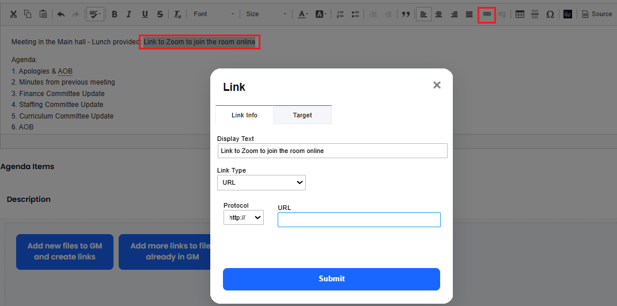617x306 pixels.
Task: Align text right
Action: (x=454, y=14)
